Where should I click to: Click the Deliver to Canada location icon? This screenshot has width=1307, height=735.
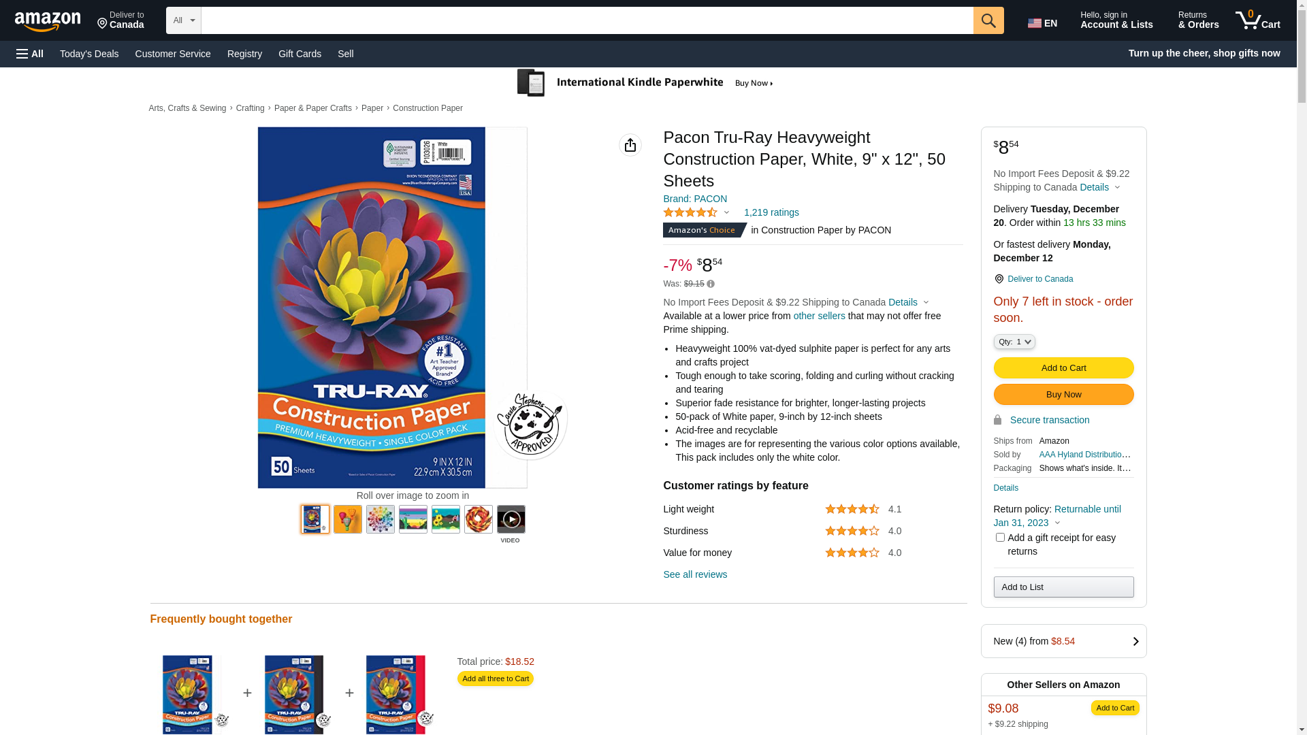pyautogui.click(x=999, y=279)
